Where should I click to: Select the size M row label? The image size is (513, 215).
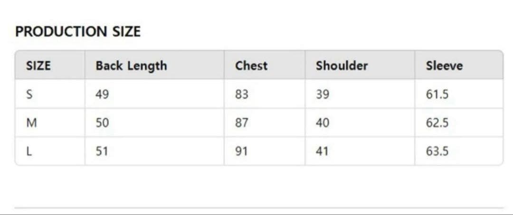[x=31, y=123]
